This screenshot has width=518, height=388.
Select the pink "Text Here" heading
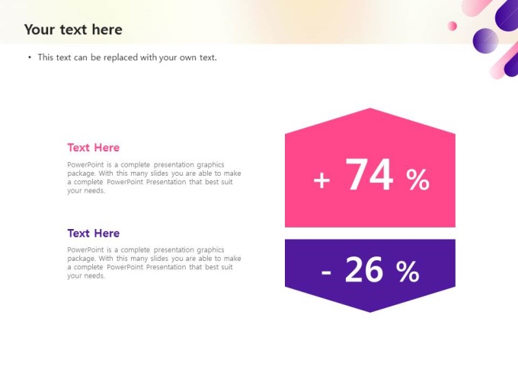click(x=93, y=148)
